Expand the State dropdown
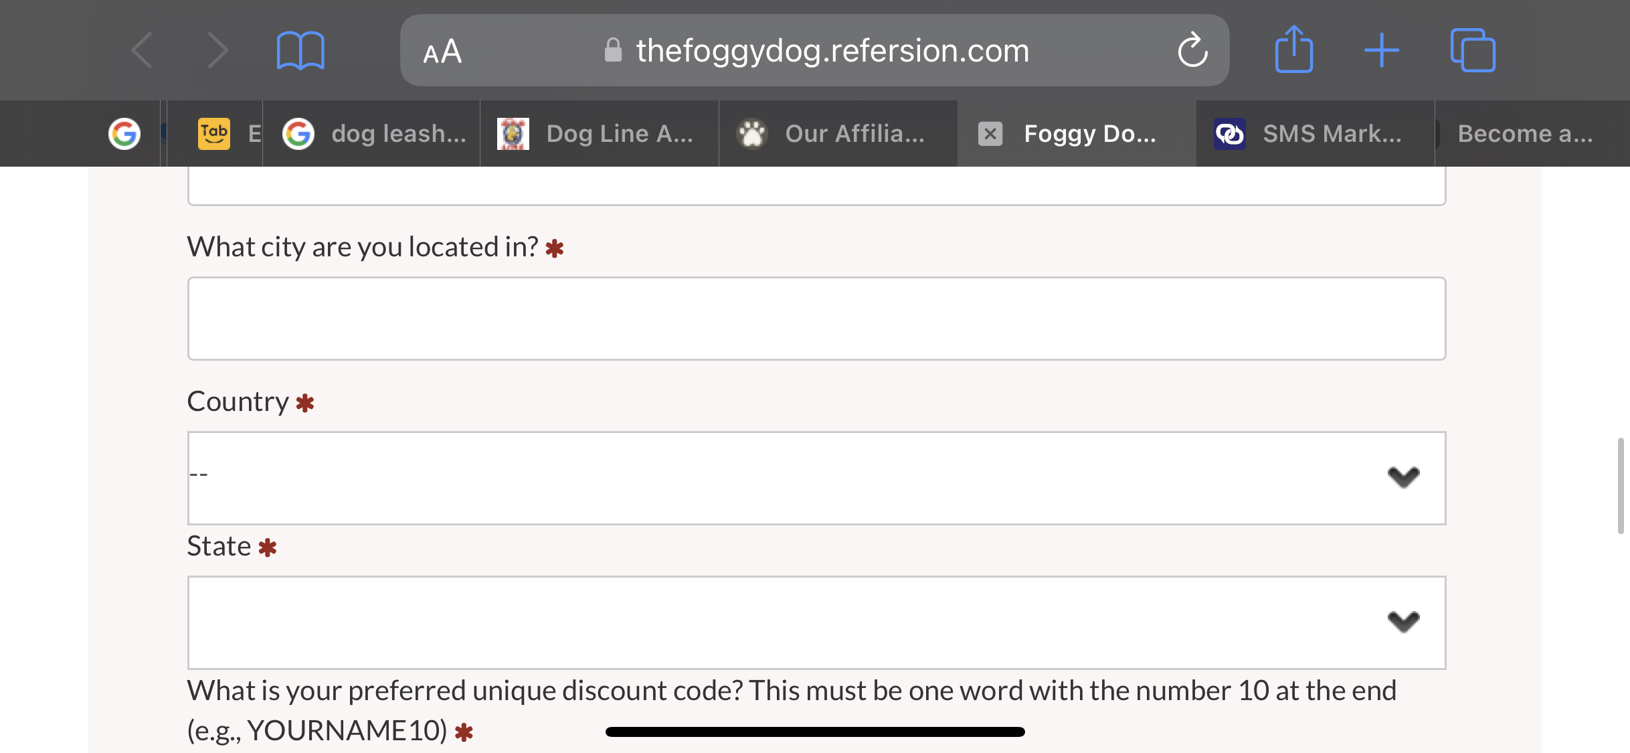Screen dimensions: 1630x753 (x=816, y=622)
